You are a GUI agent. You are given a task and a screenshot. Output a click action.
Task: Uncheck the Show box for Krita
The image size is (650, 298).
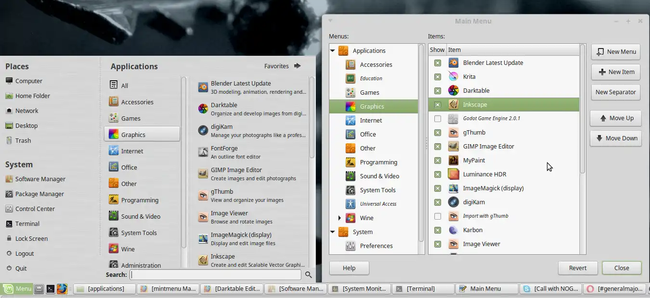(438, 77)
